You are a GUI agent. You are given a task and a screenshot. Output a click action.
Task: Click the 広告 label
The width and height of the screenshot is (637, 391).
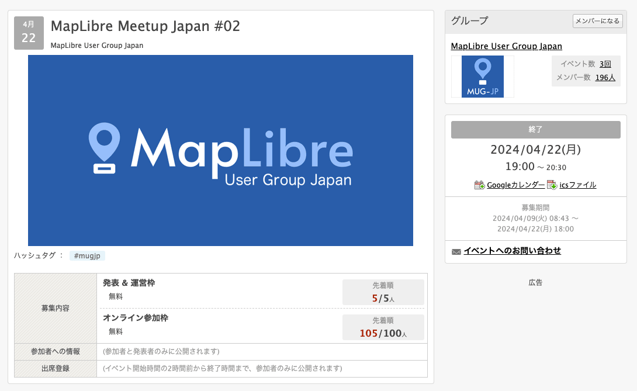point(535,282)
